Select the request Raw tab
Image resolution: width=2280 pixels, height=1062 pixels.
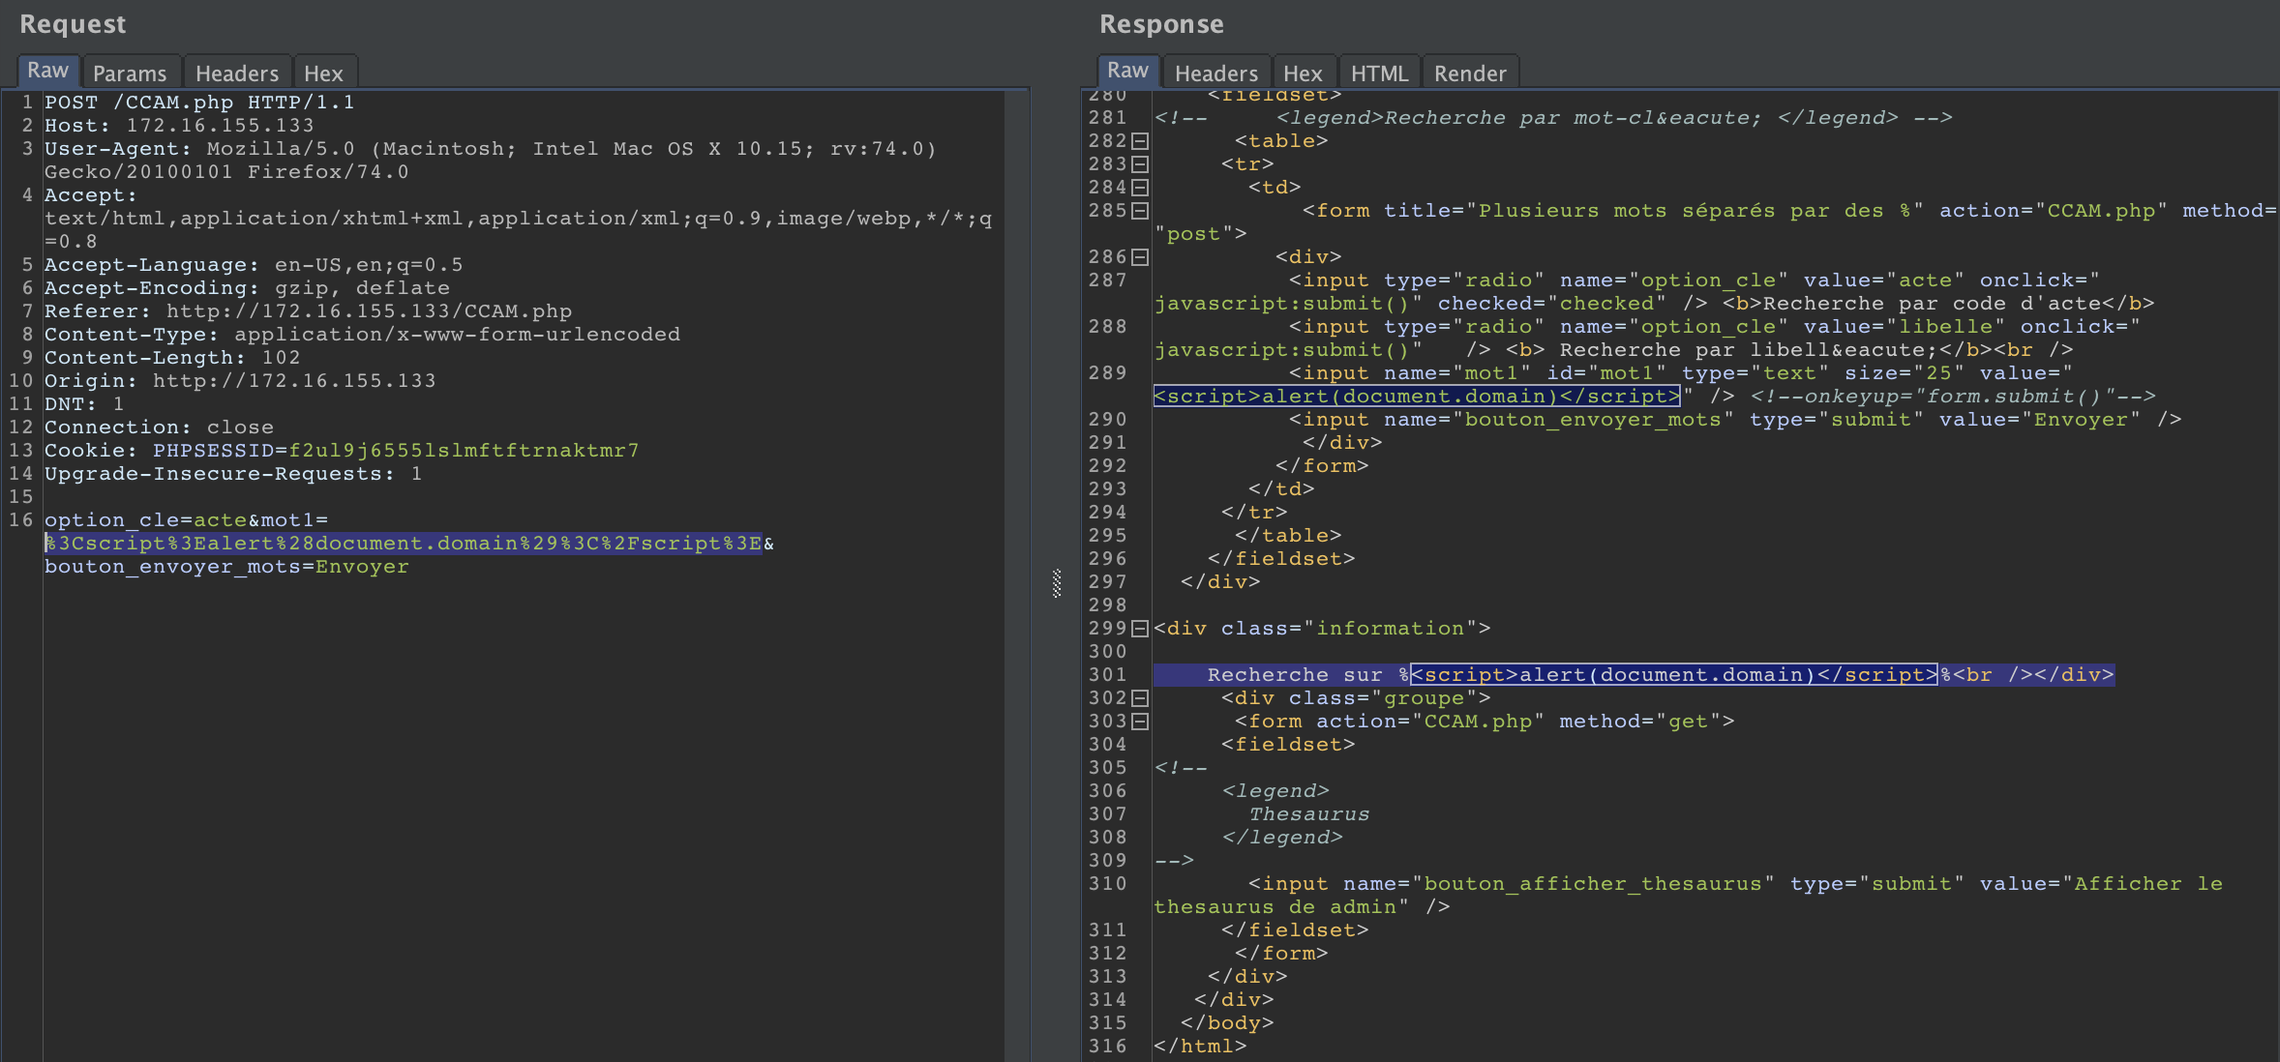[x=47, y=71]
